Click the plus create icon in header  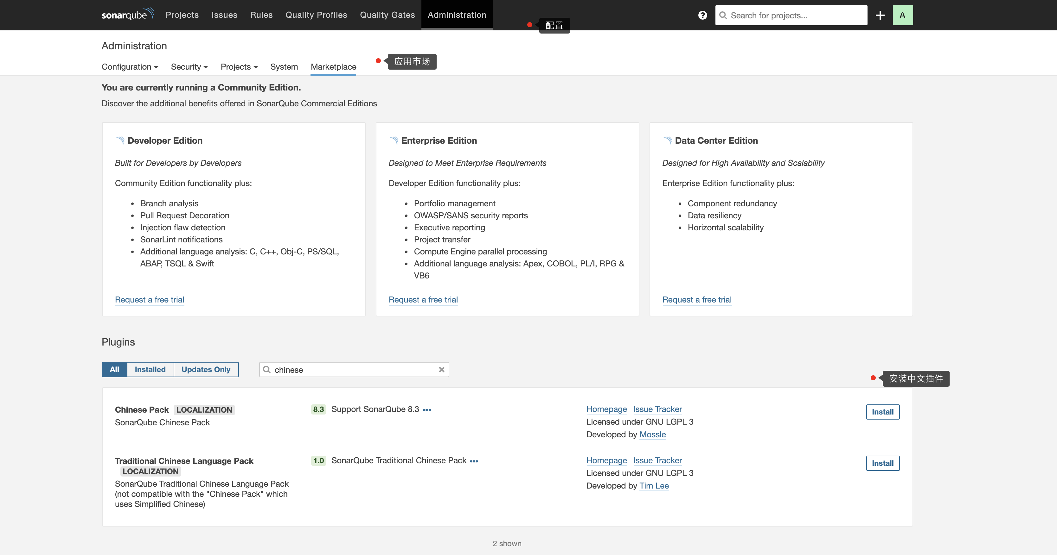pos(880,15)
